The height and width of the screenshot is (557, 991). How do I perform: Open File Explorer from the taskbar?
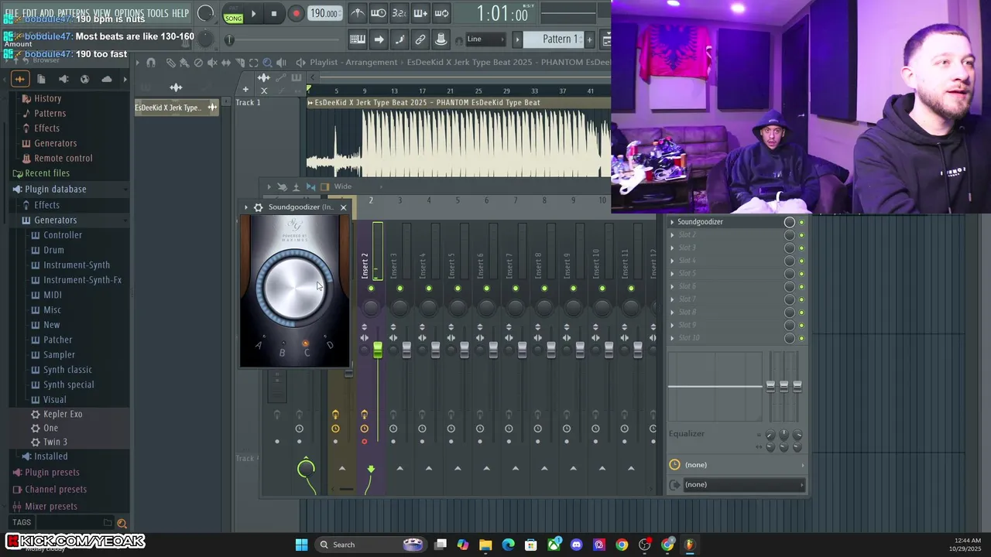(485, 545)
